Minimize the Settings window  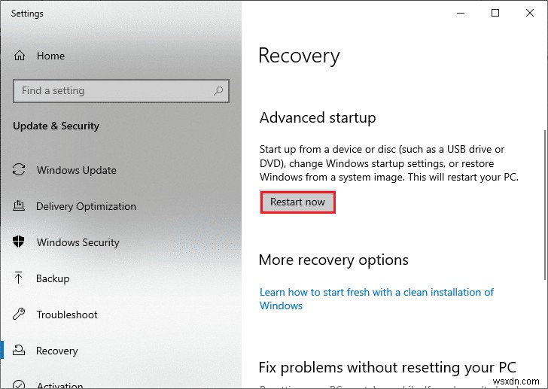point(460,13)
